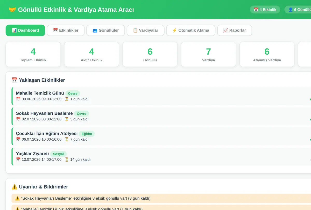Open the Mahalle Temizlik Günü event

click(161, 96)
